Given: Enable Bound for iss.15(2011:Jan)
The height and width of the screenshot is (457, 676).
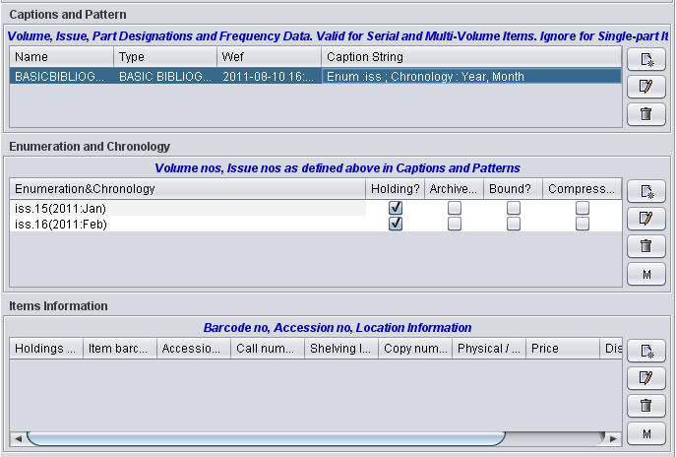Looking at the screenshot, I should [x=513, y=208].
